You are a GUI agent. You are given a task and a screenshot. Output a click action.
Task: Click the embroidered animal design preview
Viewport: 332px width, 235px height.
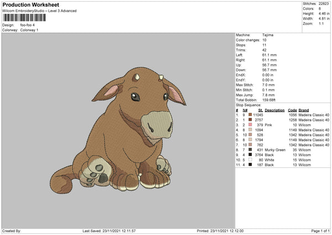pyautogui.click(x=118, y=130)
